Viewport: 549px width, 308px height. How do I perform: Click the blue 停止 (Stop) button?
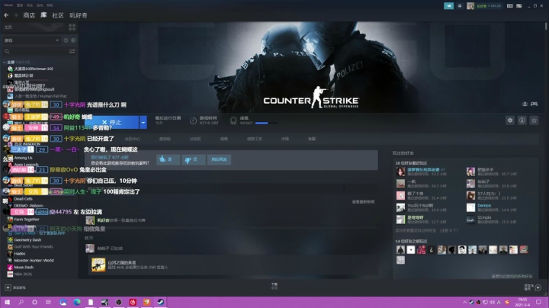111,122
